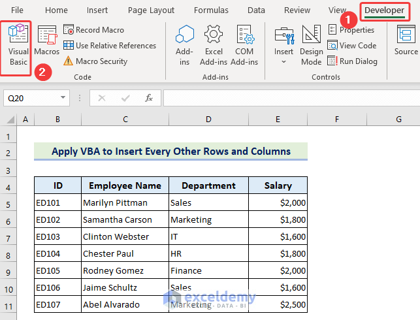Click the Run Dialog button
The height and width of the screenshot is (320, 420).
click(x=352, y=61)
